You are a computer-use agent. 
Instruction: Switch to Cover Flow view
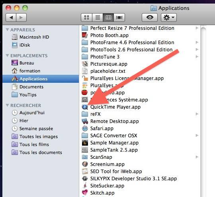[119, 18]
